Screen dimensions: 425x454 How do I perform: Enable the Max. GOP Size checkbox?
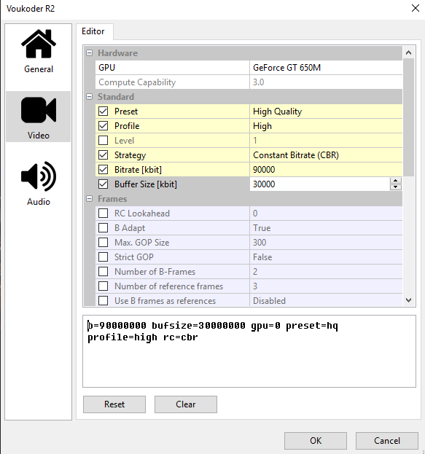tap(103, 243)
